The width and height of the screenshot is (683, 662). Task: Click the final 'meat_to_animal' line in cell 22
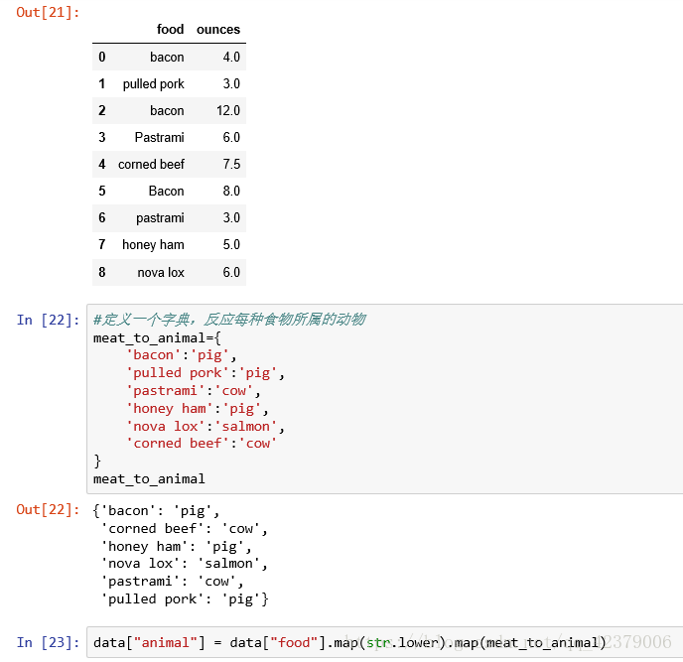(x=149, y=479)
